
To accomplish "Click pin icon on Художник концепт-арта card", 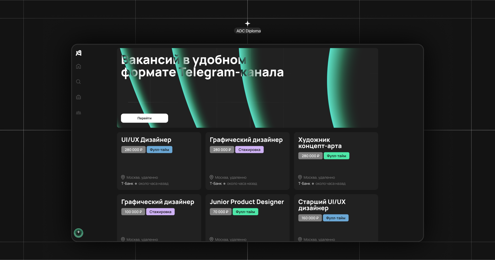I will (x=300, y=177).
